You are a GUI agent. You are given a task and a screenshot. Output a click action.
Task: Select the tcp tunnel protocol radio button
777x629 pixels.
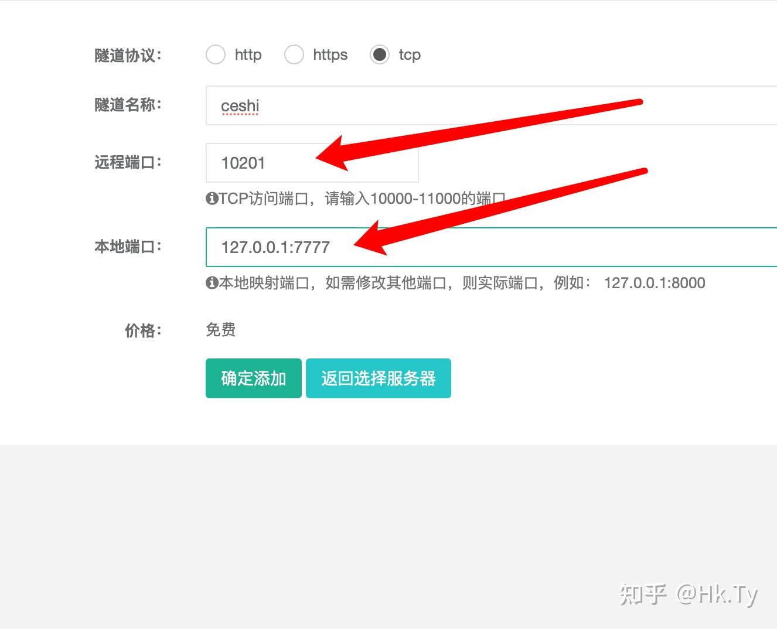point(380,54)
